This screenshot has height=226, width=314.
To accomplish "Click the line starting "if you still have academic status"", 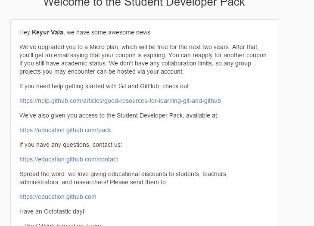I will [x=135, y=63].
